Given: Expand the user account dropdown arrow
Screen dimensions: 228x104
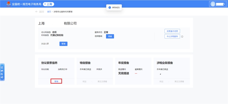Looking at the screenshot, I should click(224, 4).
